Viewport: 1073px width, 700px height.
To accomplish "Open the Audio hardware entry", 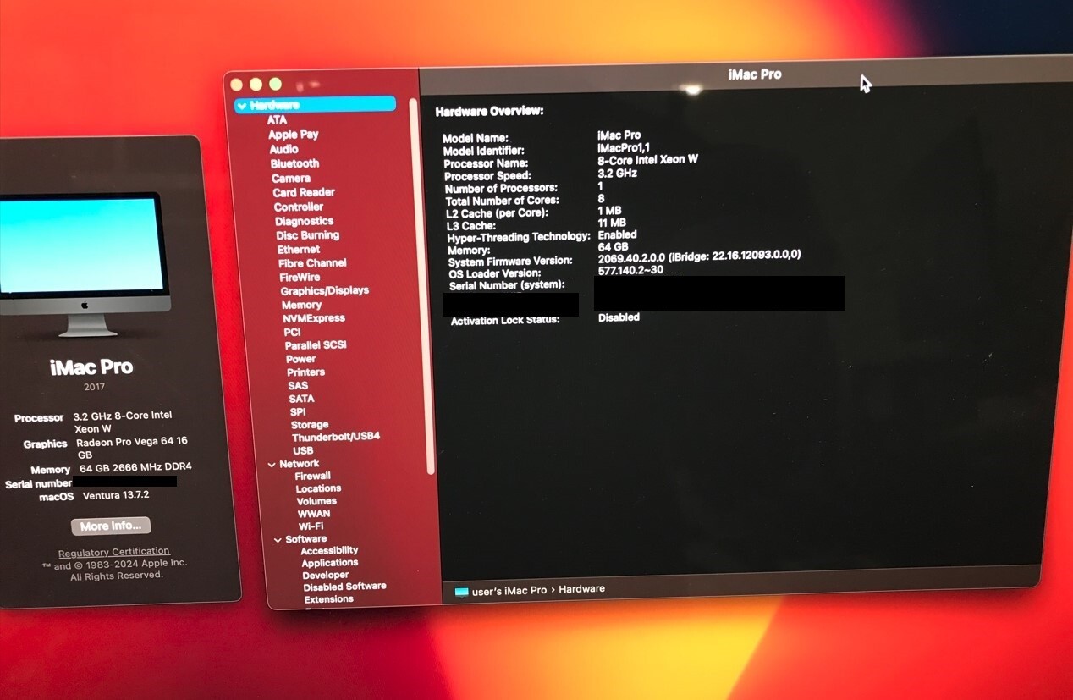I will (283, 149).
